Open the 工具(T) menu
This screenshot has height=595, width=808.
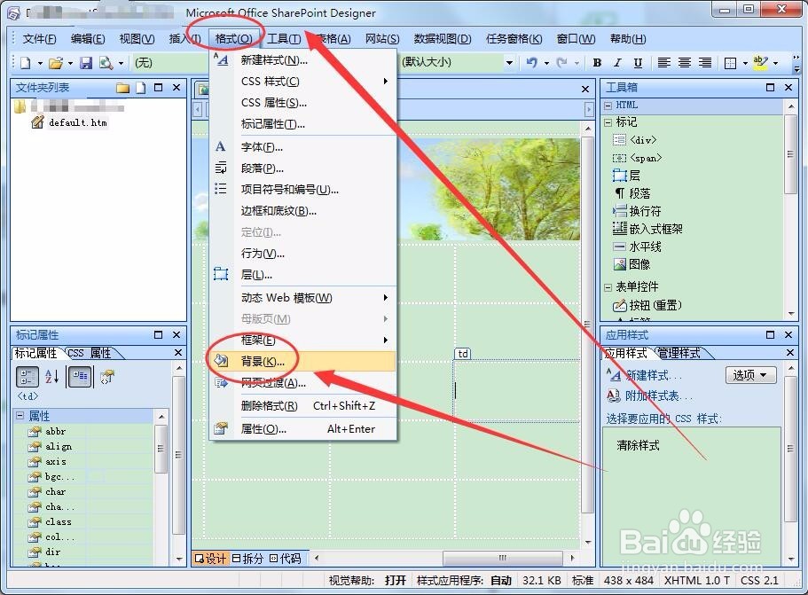click(x=284, y=39)
